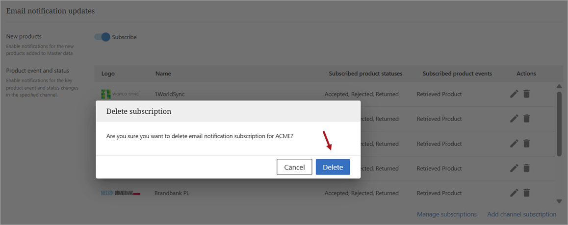Select the 1WorldSync channel name
The image size is (568, 225).
170,94
